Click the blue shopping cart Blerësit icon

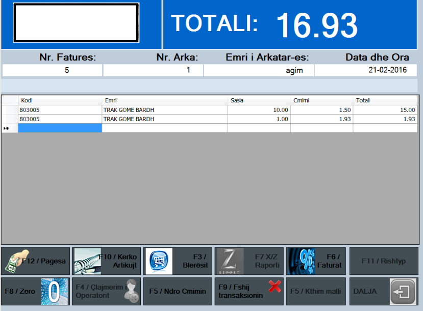159,261
